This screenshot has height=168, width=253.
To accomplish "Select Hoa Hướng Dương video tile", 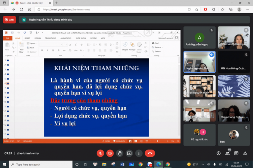I will tap(234, 38).
